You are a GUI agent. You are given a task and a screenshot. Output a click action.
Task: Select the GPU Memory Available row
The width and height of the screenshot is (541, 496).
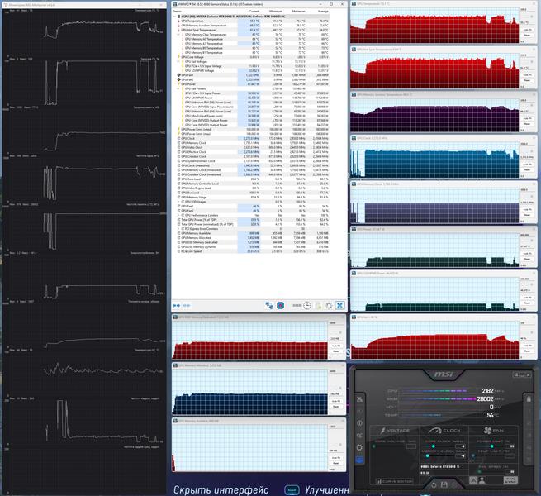251,233
